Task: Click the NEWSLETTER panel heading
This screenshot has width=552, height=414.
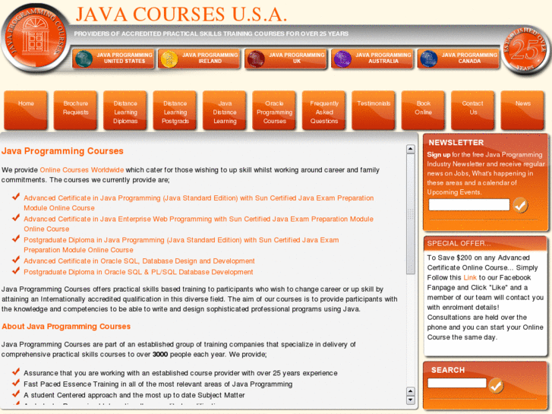Action: (456, 143)
